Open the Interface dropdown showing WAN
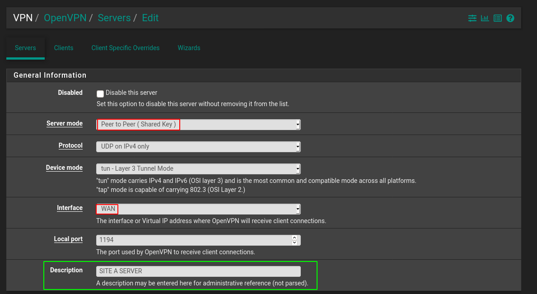The height and width of the screenshot is (294, 537). (x=198, y=209)
